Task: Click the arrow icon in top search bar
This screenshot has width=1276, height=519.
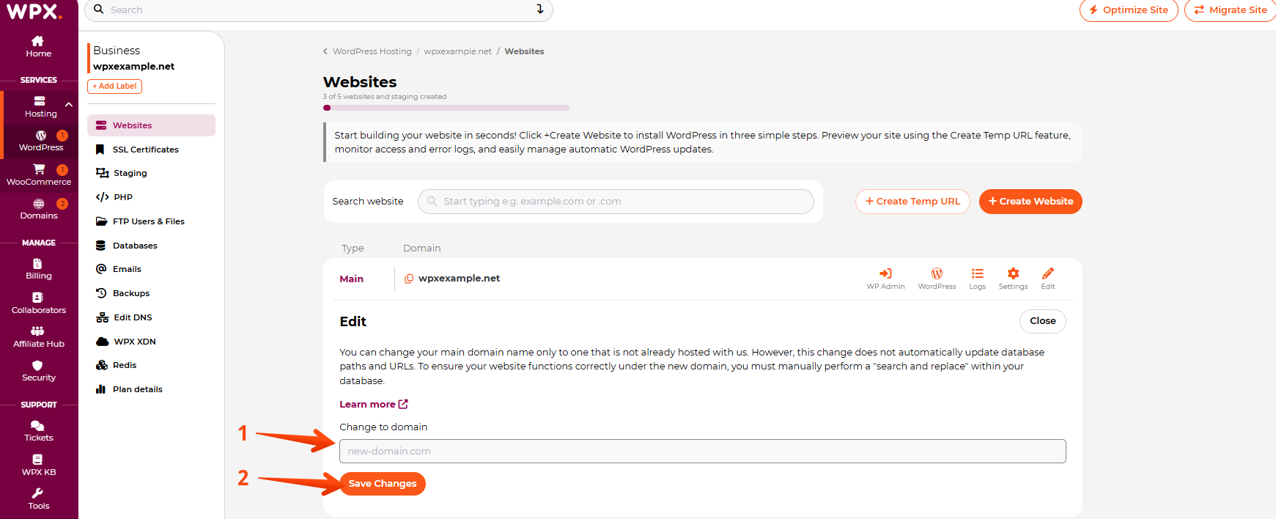Action: [x=540, y=9]
